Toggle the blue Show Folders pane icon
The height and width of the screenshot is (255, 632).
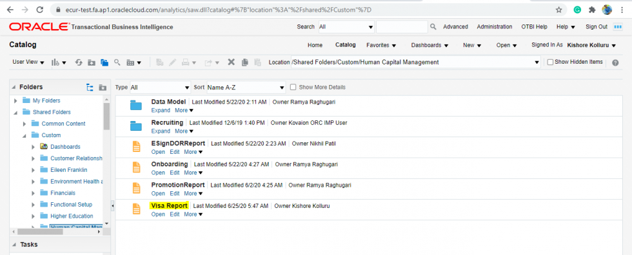(x=104, y=62)
